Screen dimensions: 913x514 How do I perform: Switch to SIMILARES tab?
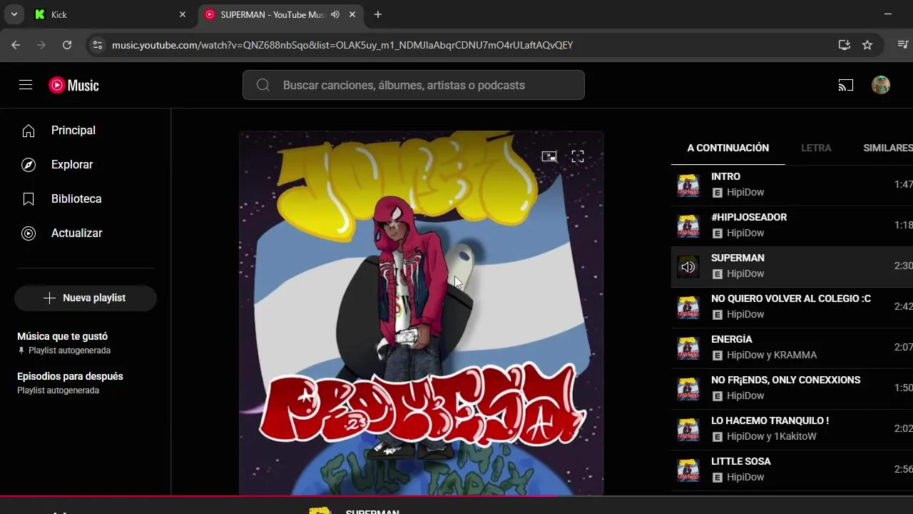[x=888, y=148]
